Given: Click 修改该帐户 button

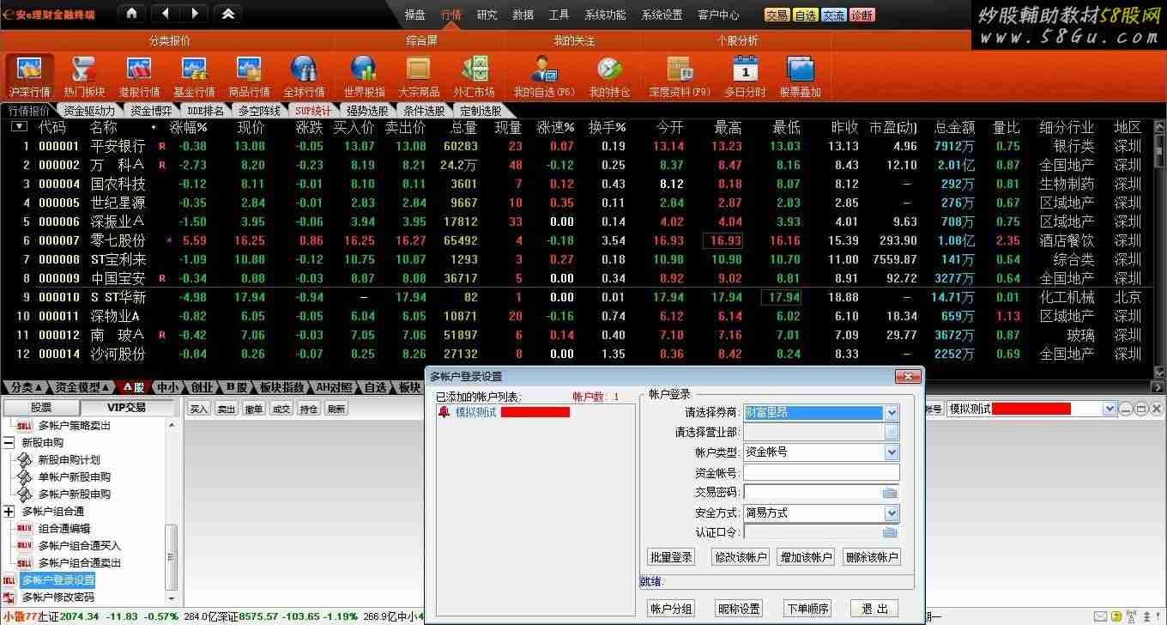Looking at the screenshot, I should [741, 557].
